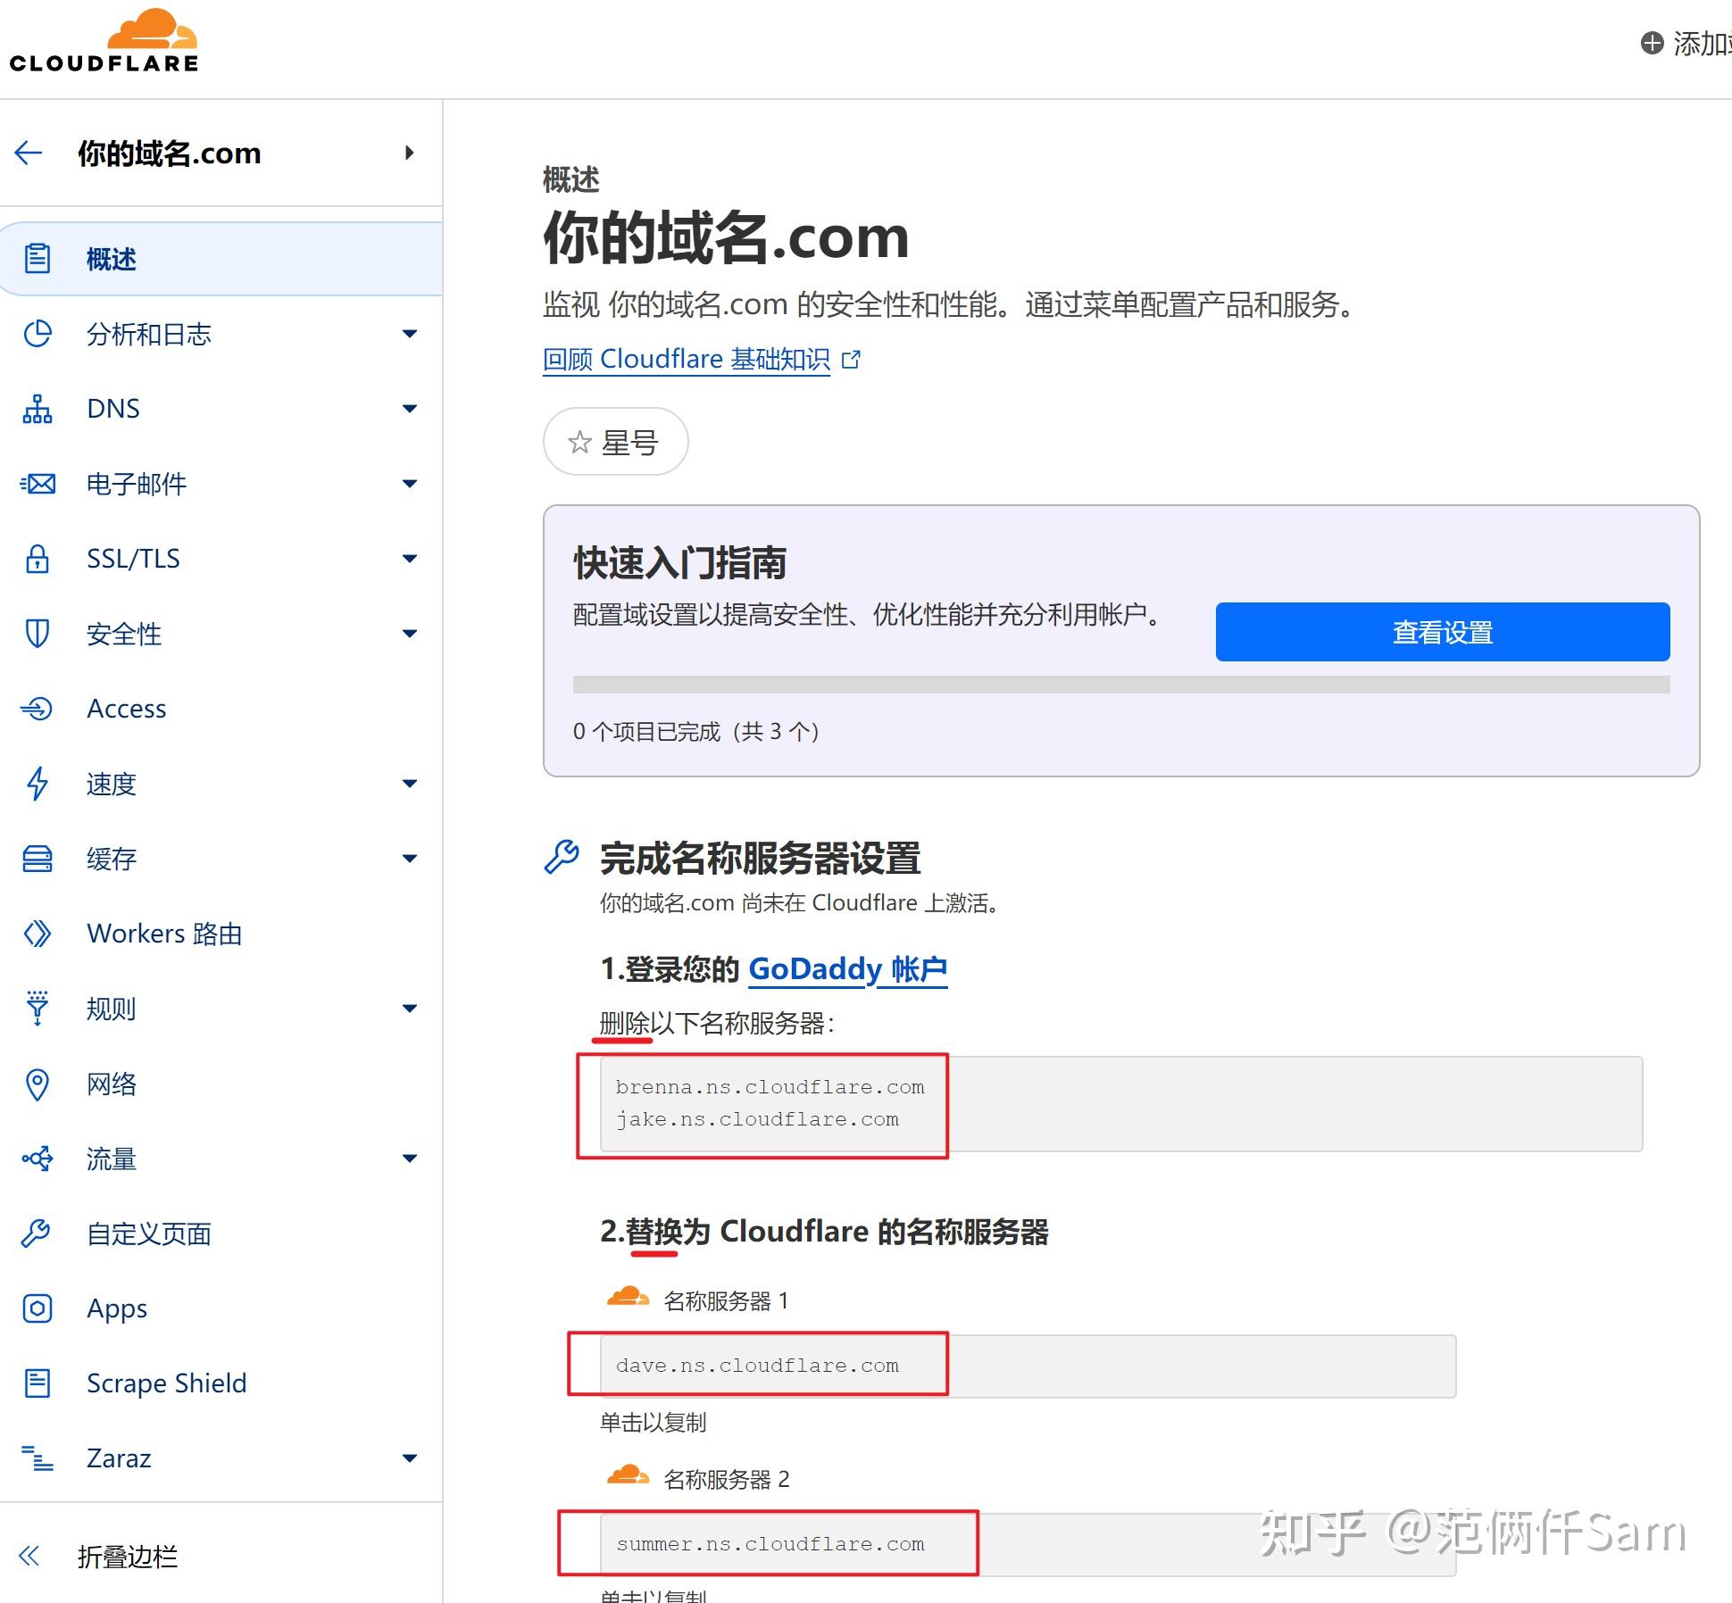Image resolution: width=1732 pixels, height=1603 pixels.
Task: Click the 安全性 shield icon
Action: coord(37,634)
